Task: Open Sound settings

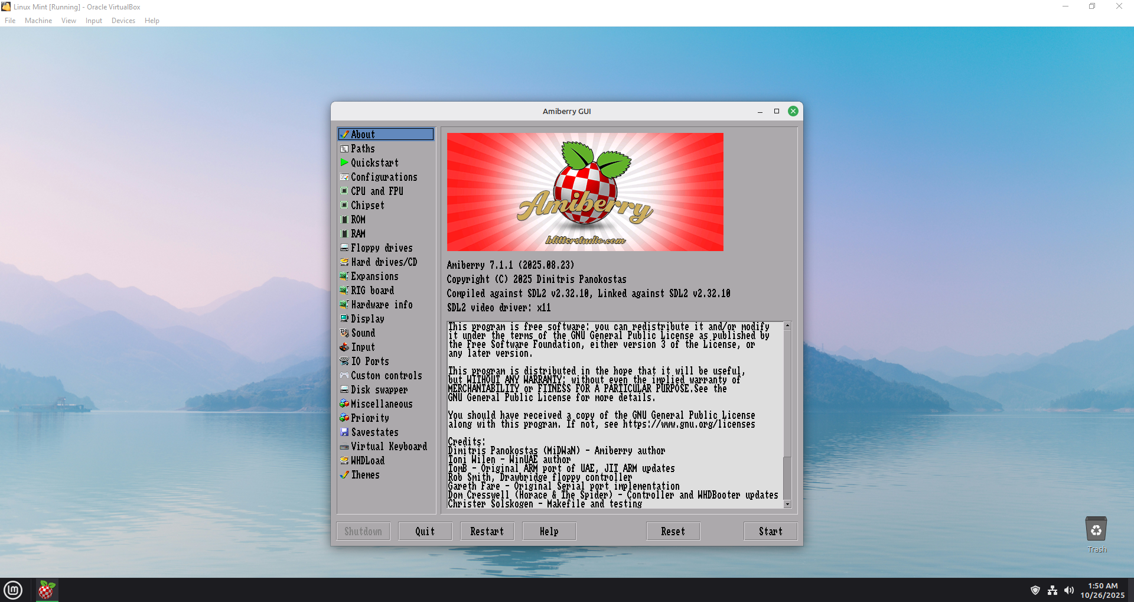Action: (x=386, y=333)
